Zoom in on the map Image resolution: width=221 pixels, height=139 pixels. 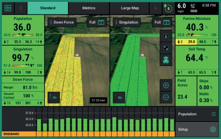click(166, 85)
